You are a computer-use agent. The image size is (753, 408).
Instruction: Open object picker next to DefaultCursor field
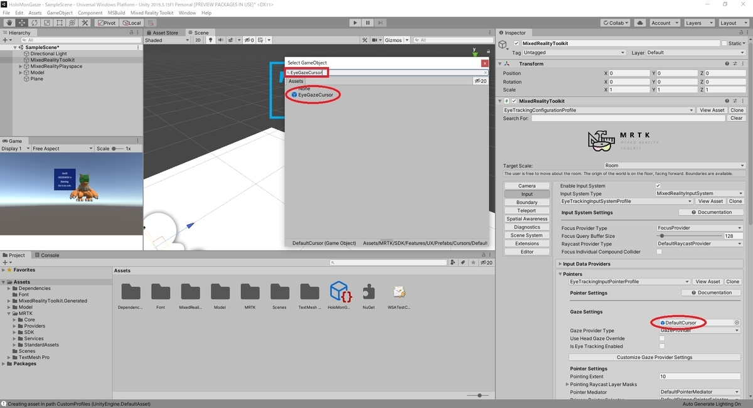pos(737,323)
